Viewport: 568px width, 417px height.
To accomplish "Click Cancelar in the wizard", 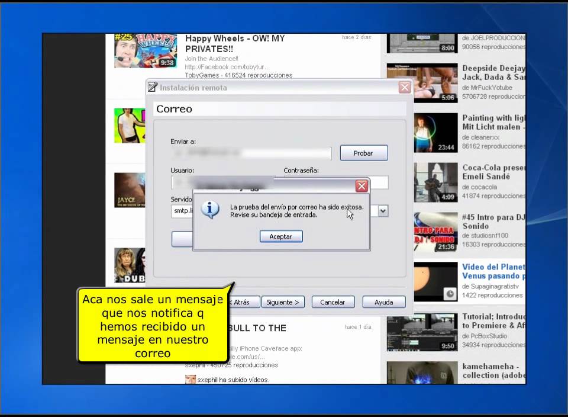I will pyautogui.click(x=333, y=302).
